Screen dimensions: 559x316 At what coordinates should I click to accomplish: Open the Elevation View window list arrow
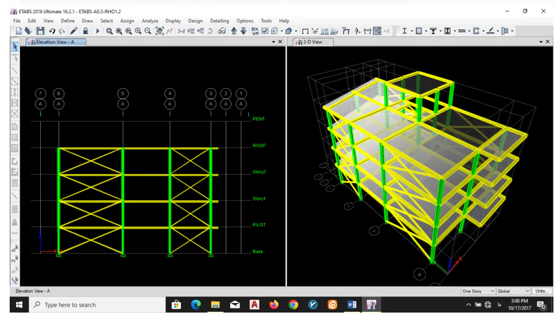point(273,42)
